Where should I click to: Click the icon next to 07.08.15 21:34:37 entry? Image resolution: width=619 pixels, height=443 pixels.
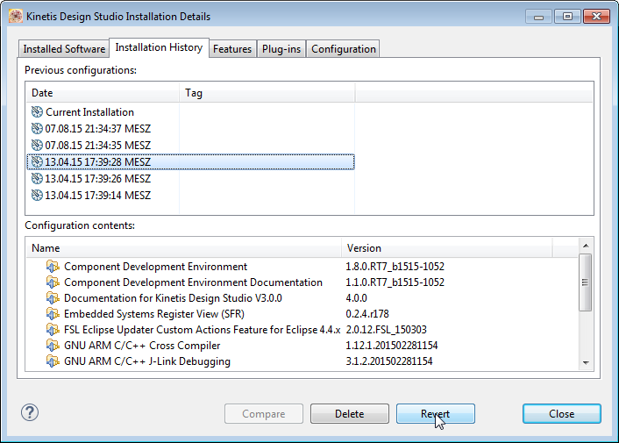(37, 129)
